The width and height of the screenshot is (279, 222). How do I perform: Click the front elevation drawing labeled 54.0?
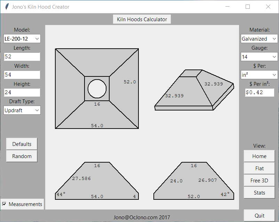coord(97,181)
